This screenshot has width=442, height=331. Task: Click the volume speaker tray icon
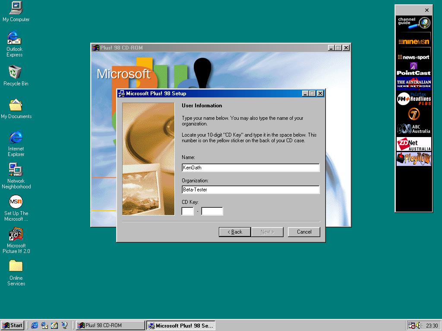point(418,325)
